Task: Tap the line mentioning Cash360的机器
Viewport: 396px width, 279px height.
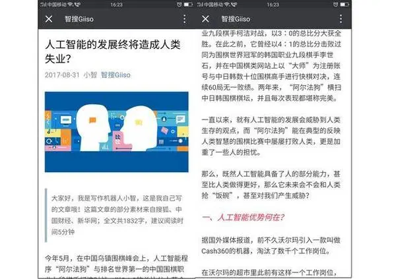Action: (x=266, y=251)
